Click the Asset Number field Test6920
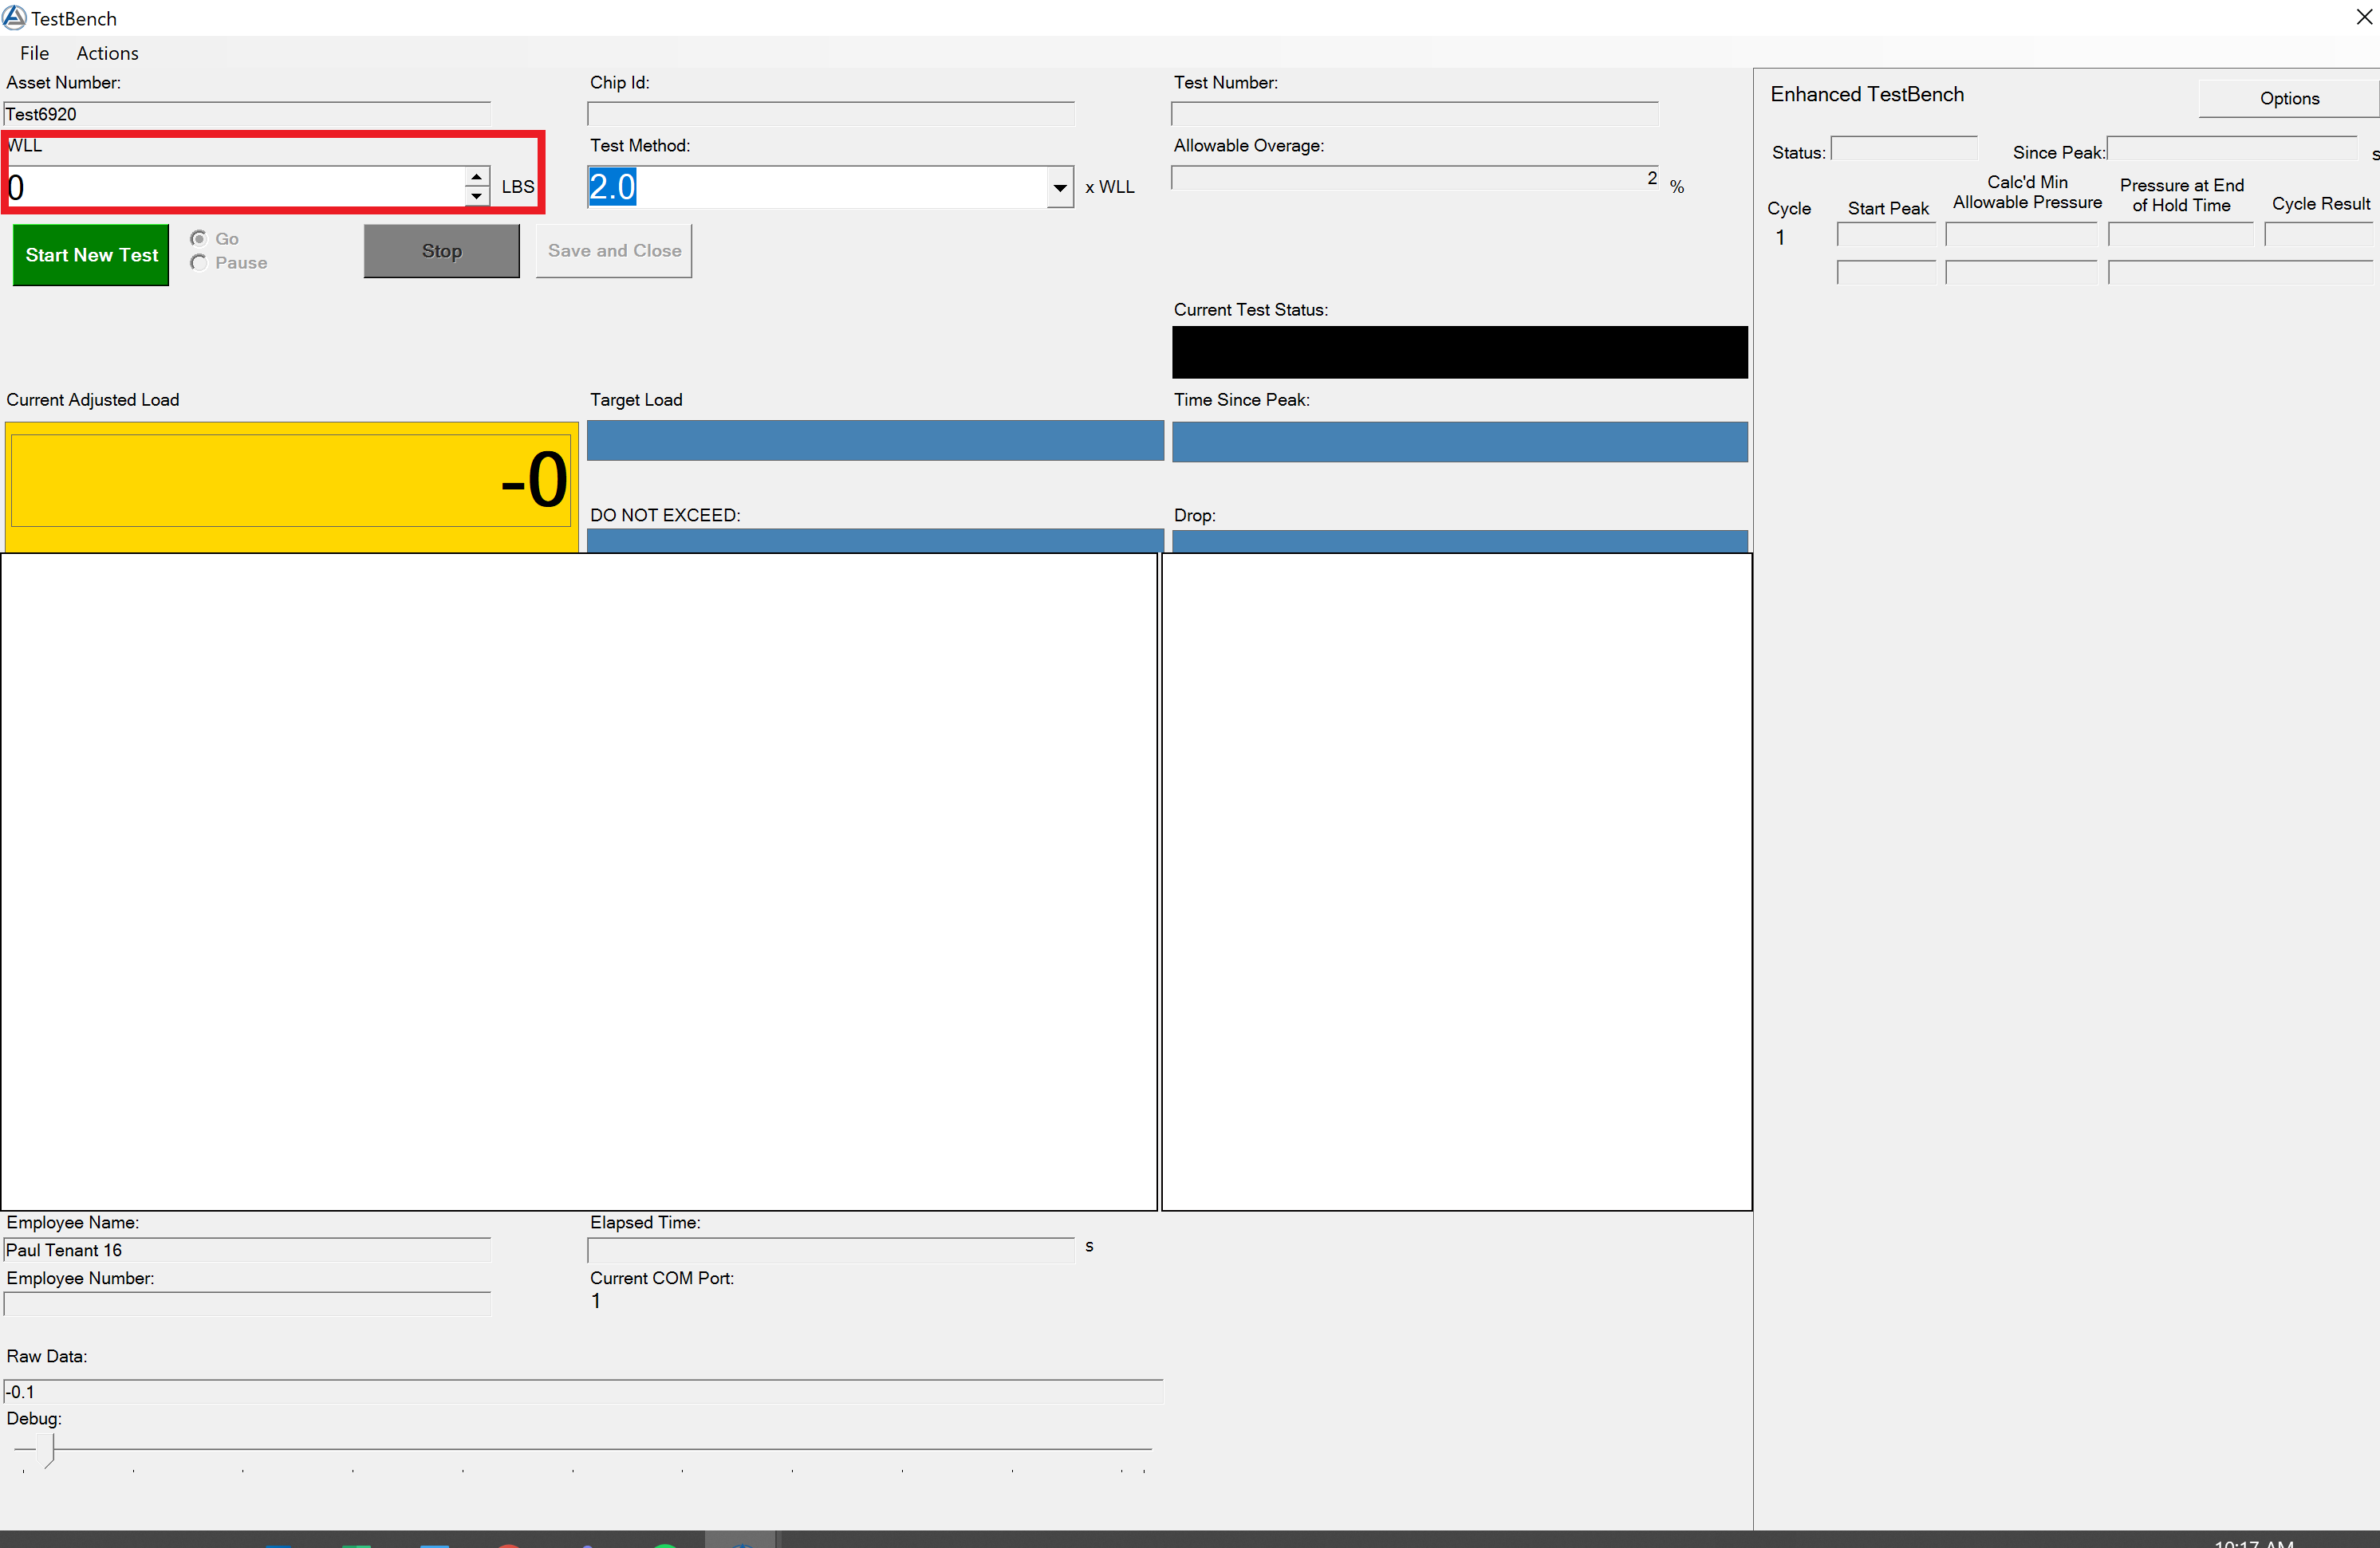This screenshot has width=2380, height=1548. tap(247, 114)
